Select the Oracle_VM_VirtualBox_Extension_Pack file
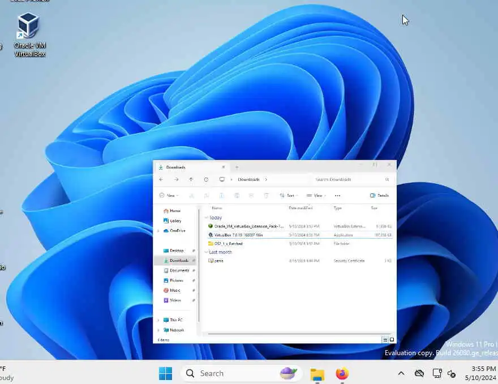498x384 pixels. 300,226
